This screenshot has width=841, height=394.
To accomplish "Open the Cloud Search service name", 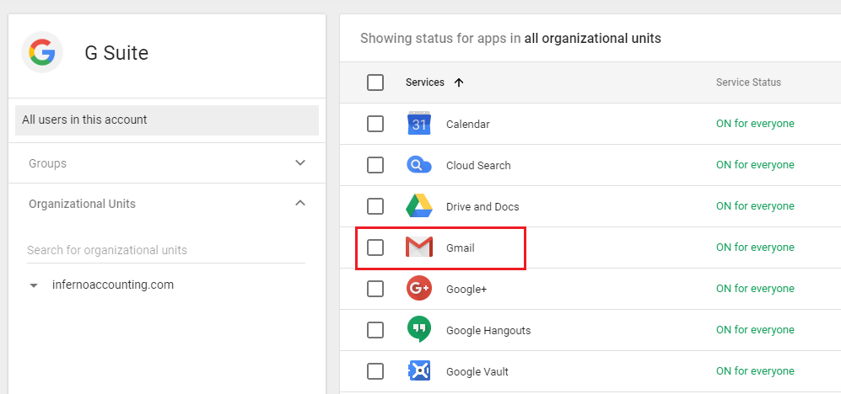I will [x=478, y=165].
